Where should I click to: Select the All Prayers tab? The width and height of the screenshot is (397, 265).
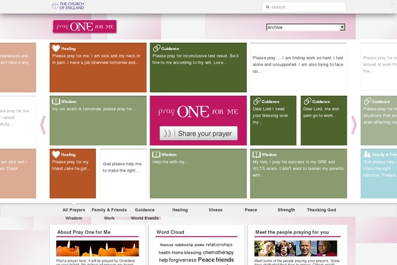point(73,210)
